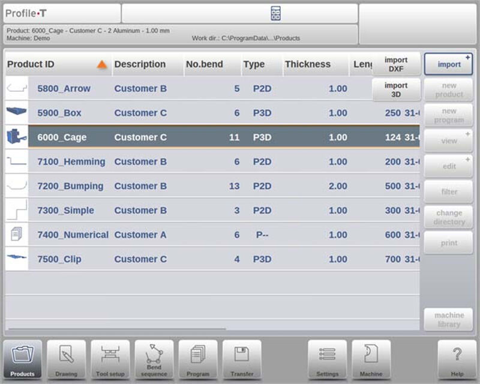Screen dimensions: 480x384
Task: Open the calculator icon in top bar
Action: pos(276,13)
